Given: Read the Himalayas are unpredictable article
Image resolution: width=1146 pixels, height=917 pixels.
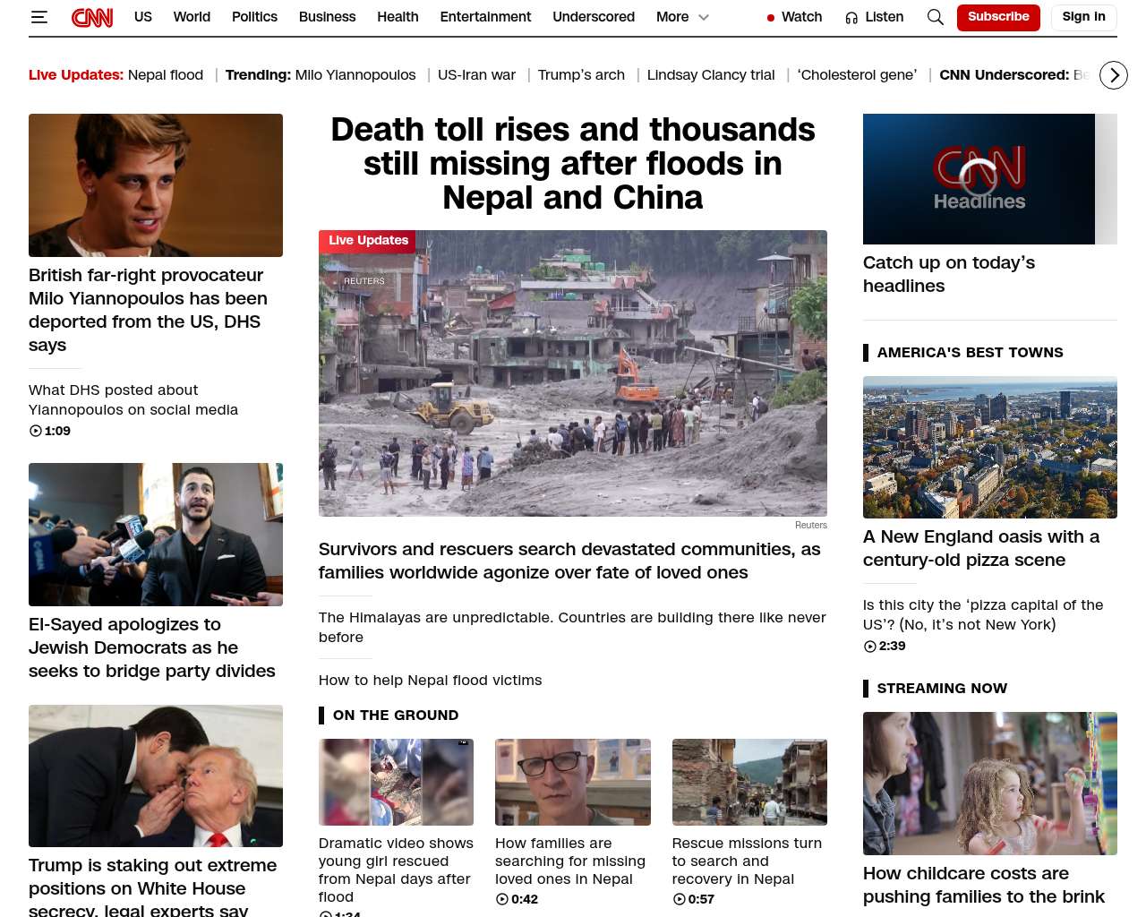Looking at the screenshot, I should [572, 627].
